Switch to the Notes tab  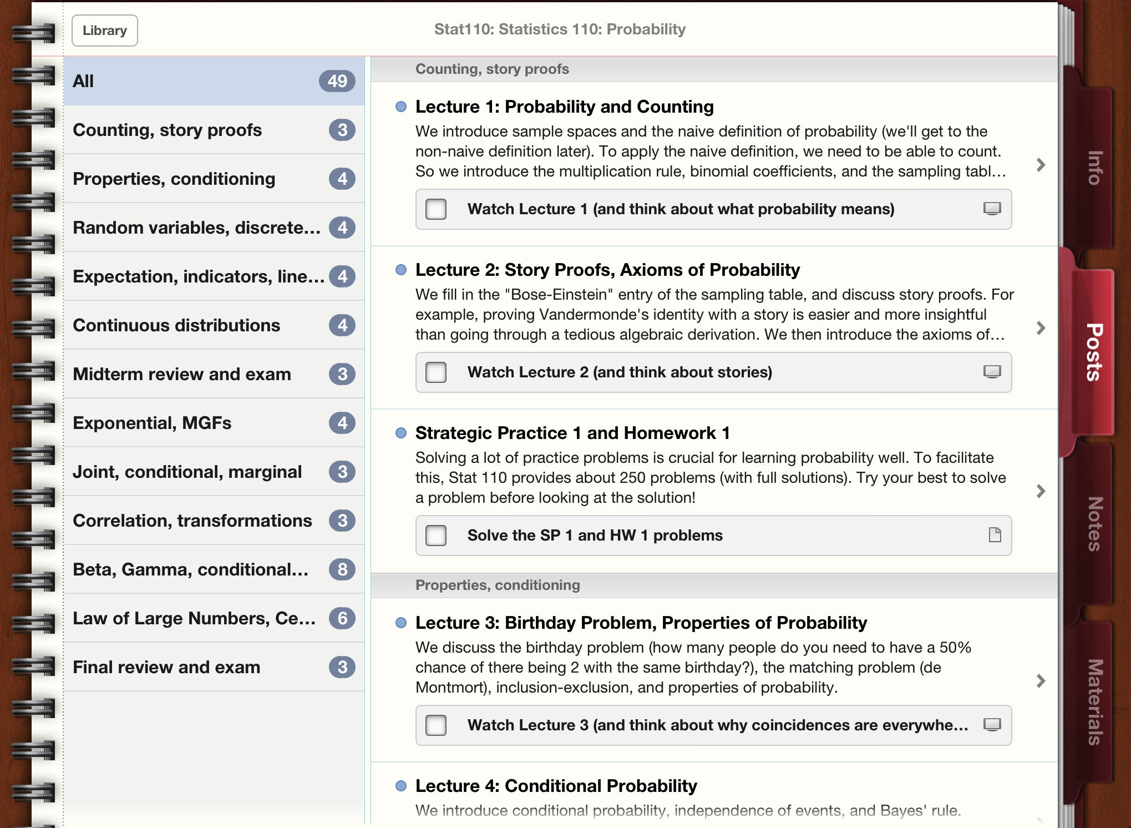[1093, 523]
